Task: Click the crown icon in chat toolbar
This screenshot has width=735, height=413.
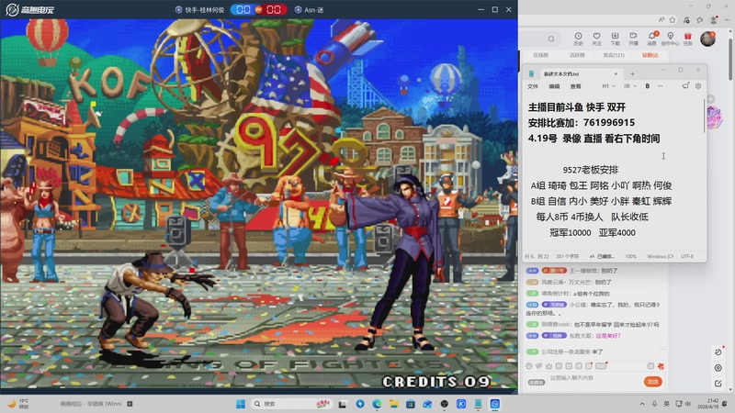Action: click(548, 366)
